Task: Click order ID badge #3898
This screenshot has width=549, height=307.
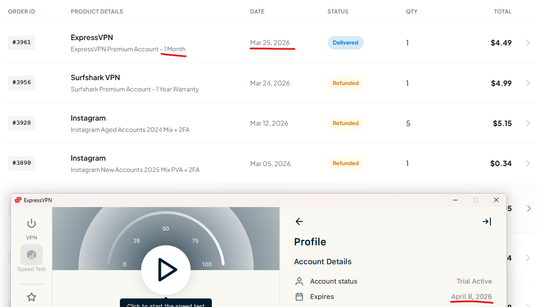Action: (x=22, y=163)
